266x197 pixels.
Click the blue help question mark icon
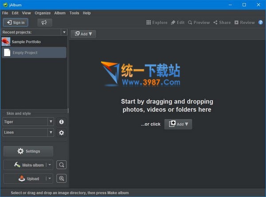[x=261, y=23]
